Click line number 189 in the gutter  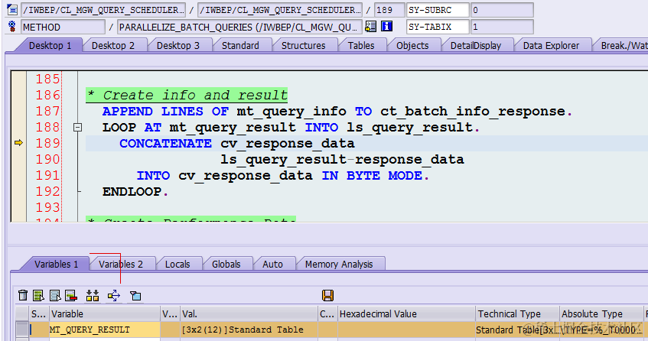48,143
